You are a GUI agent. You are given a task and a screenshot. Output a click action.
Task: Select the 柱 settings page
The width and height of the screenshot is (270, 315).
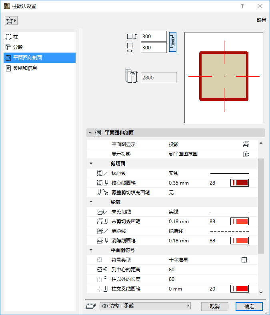(x=40, y=37)
